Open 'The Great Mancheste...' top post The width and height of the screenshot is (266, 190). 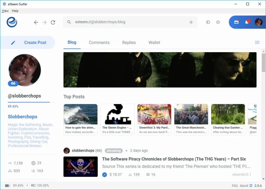[x=191, y=120]
